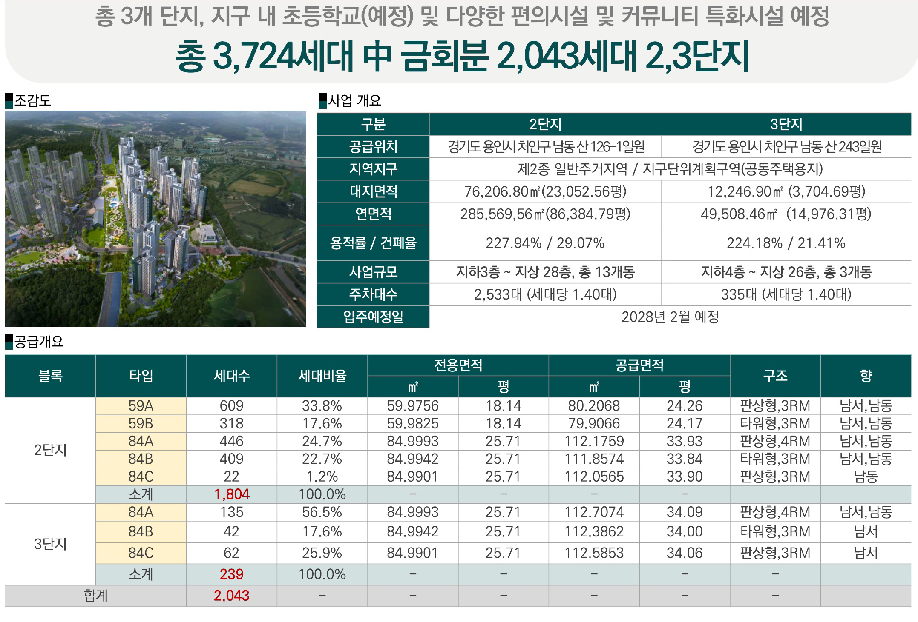Click the '3단지' block cell in supply table

(50, 544)
